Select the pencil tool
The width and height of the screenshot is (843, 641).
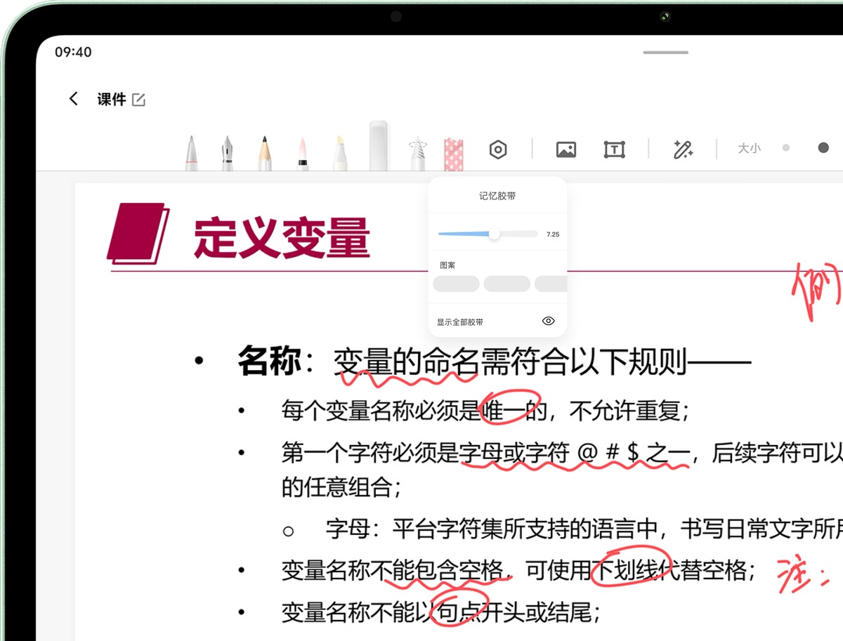(x=264, y=153)
